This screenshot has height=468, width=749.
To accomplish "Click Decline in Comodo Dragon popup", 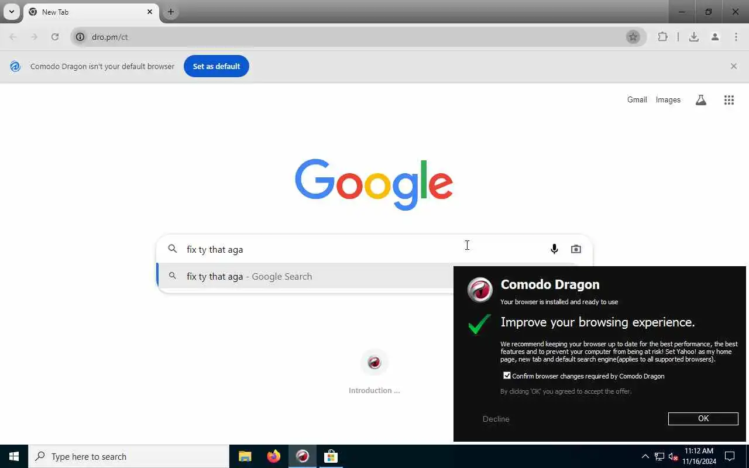I will (x=496, y=419).
